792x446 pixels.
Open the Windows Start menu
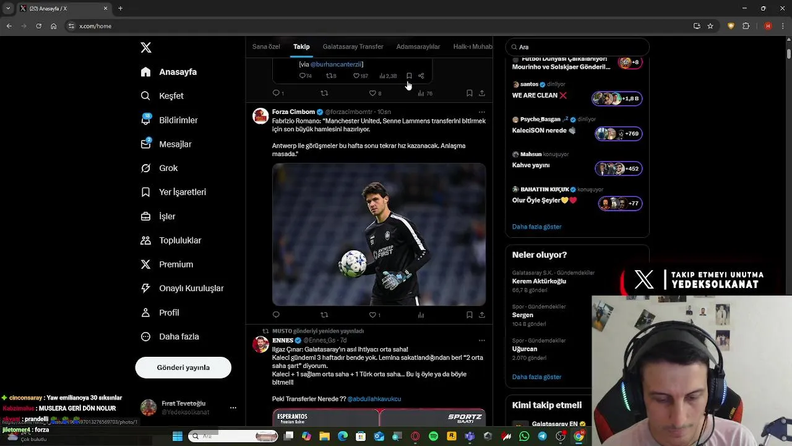click(x=178, y=436)
